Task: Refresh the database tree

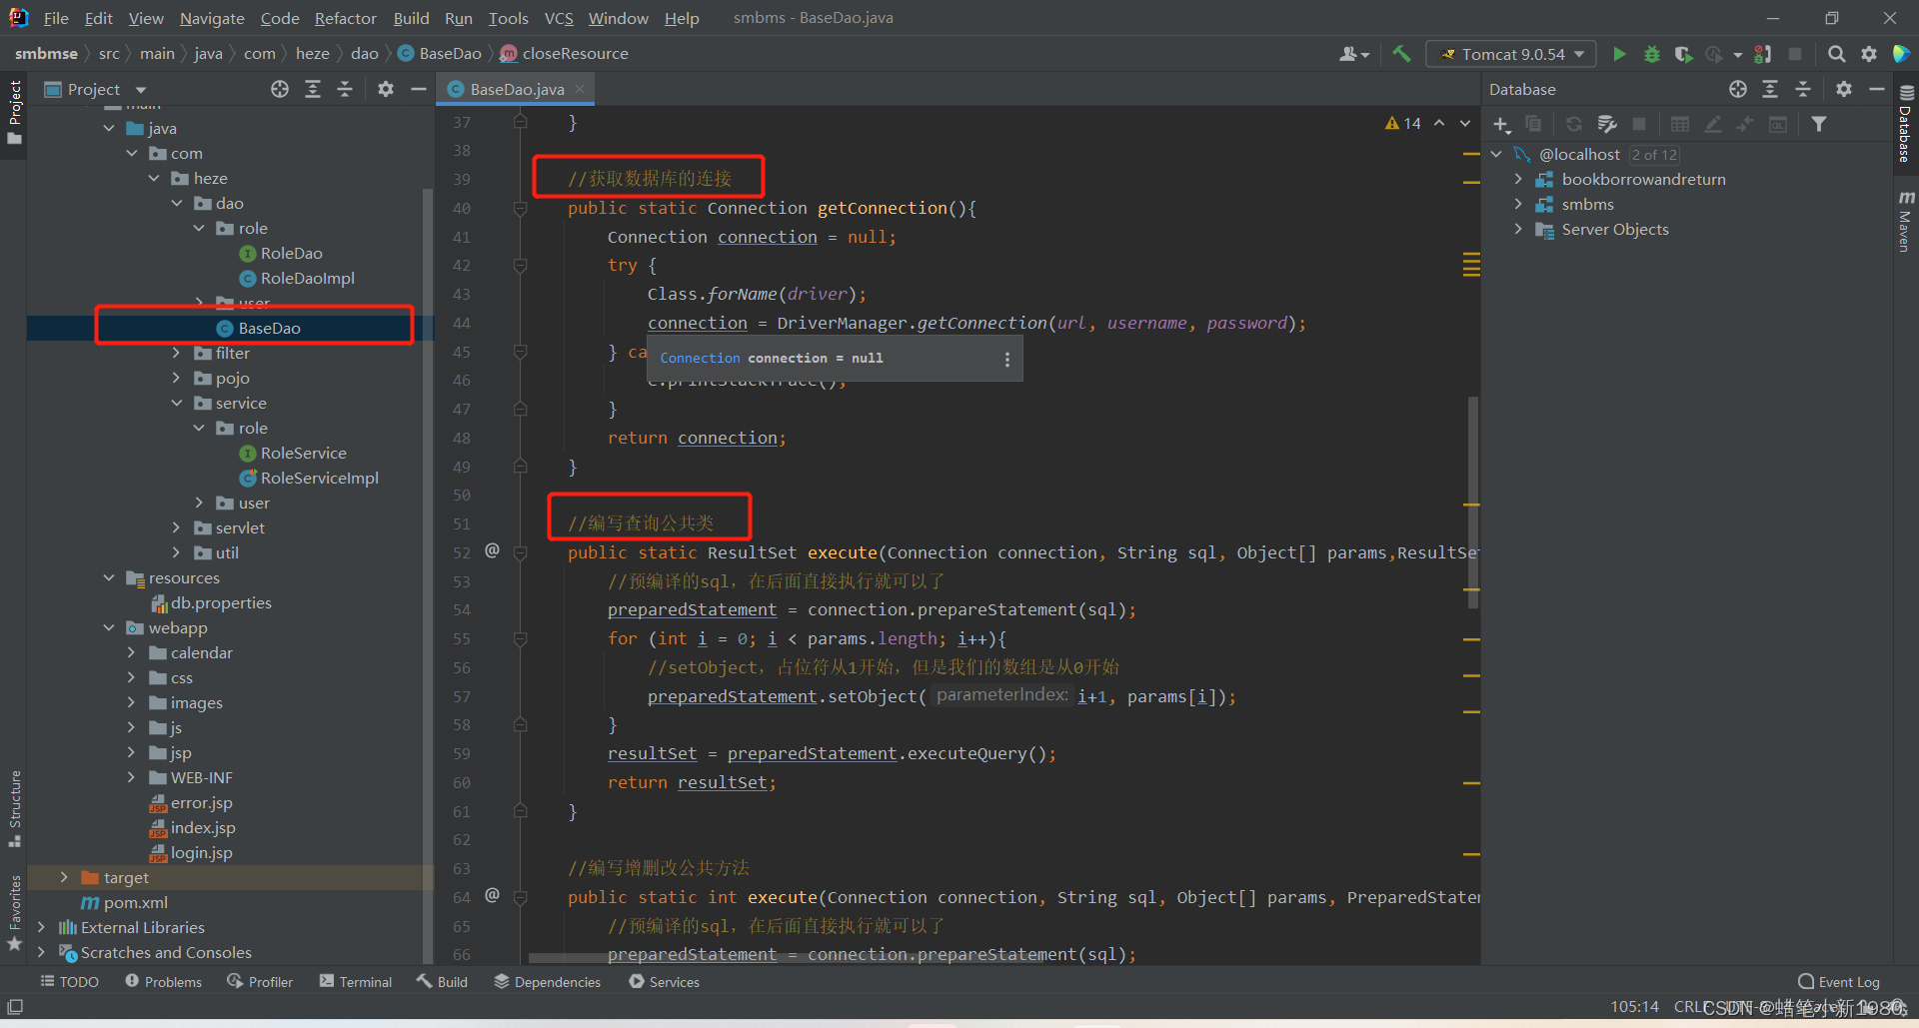Action: tap(1573, 124)
